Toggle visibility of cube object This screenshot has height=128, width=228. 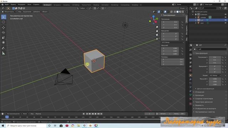pos(226,20)
